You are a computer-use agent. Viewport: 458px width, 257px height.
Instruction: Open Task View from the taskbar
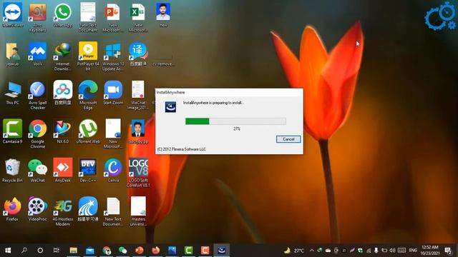tap(57, 251)
